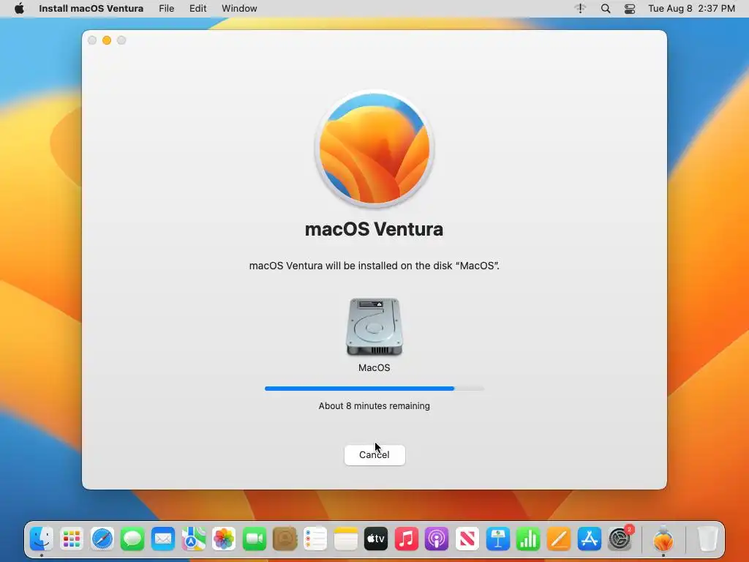Open Mail app in Dock
Image resolution: width=749 pixels, height=562 pixels.
(x=163, y=539)
